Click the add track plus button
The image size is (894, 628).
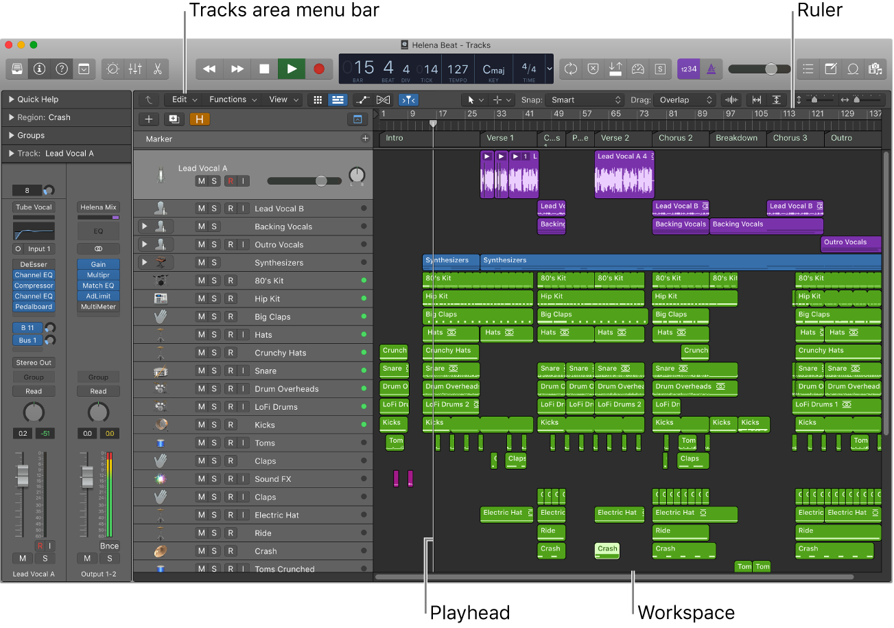[149, 119]
